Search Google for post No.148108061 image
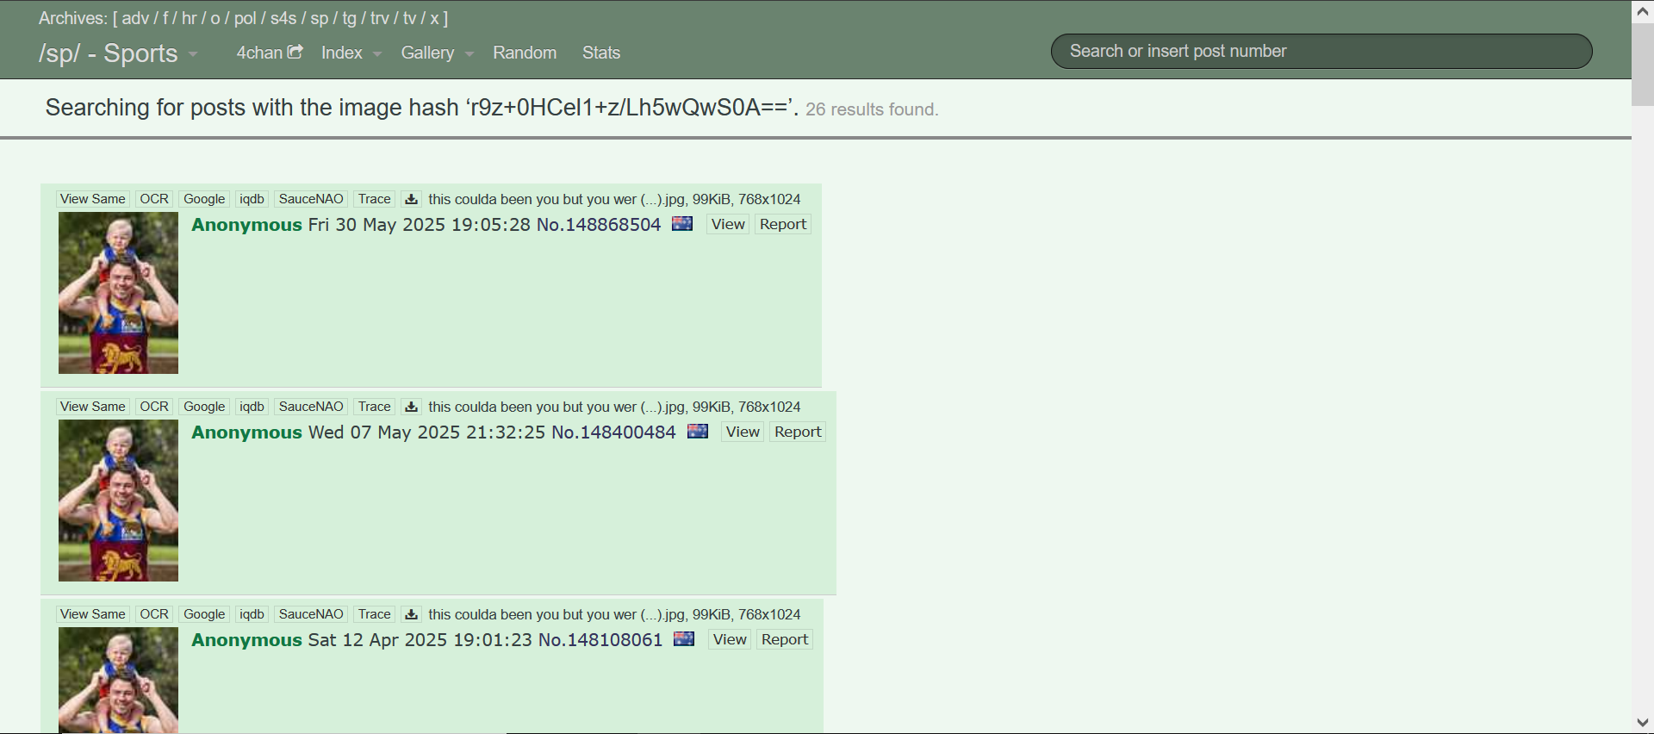Screen dimensions: 1654x734 pyautogui.click(x=204, y=614)
